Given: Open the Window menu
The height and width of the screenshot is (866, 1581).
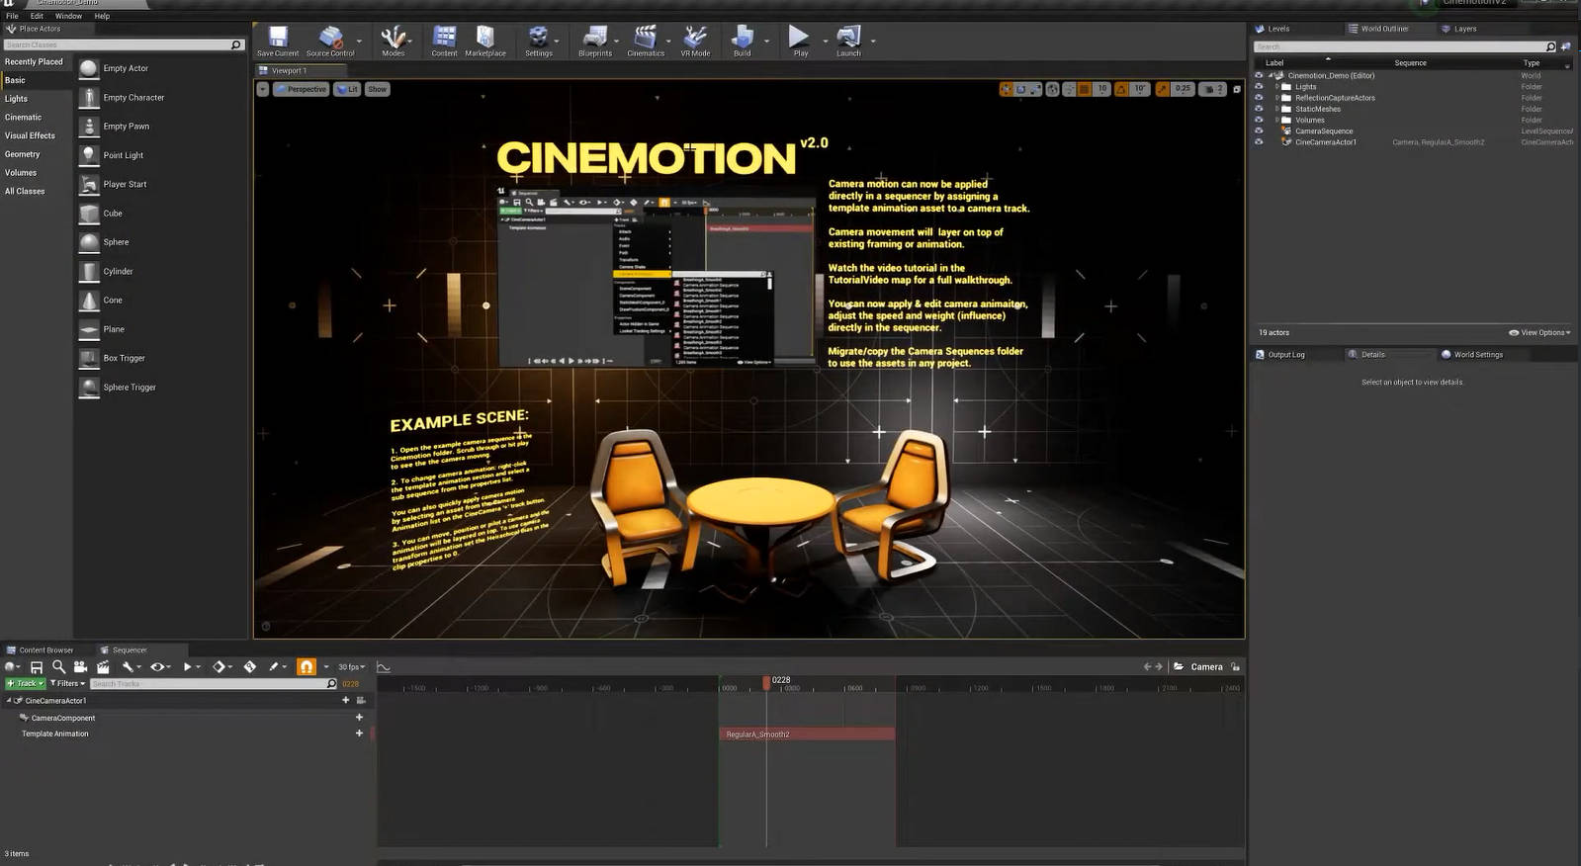Looking at the screenshot, I should click(x=68, y=16).
